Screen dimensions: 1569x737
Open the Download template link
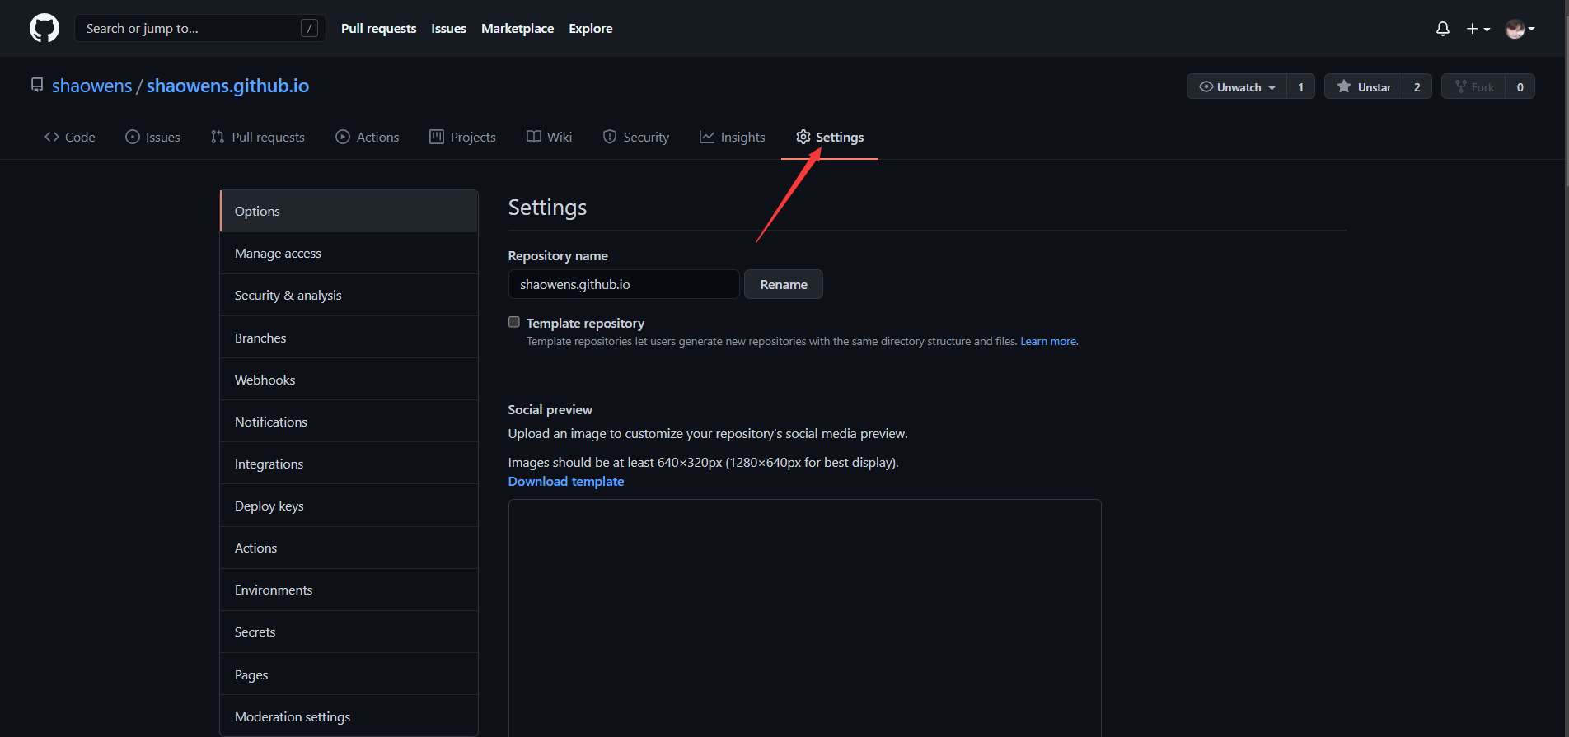tap(566, 481)
